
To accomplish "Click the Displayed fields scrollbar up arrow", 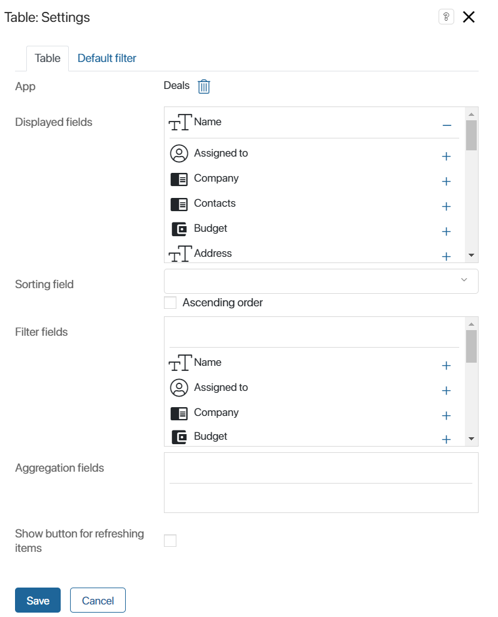I will click(x=471, y=114).
